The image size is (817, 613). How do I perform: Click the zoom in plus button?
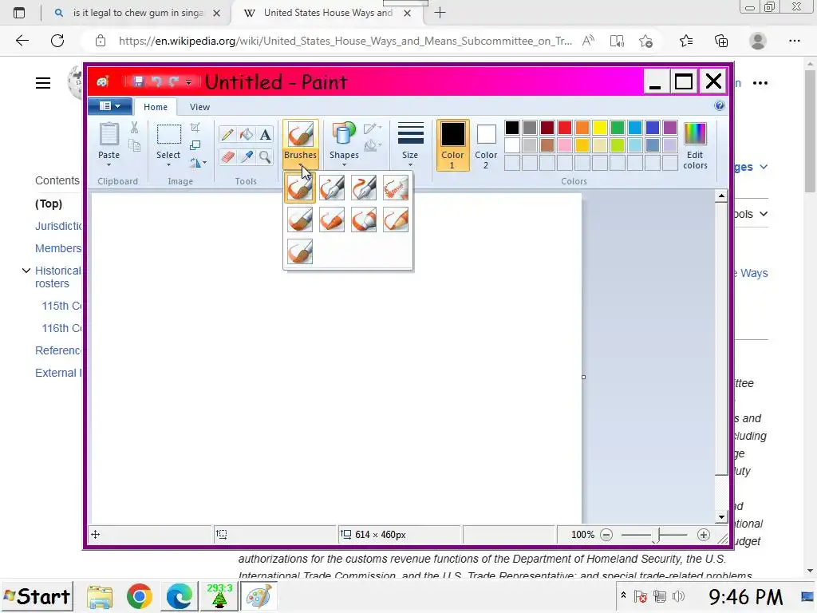pos(704,535)
